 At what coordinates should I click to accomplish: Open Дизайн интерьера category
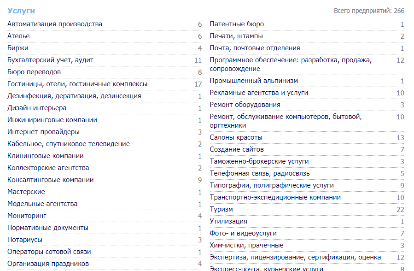click(37, 108)
